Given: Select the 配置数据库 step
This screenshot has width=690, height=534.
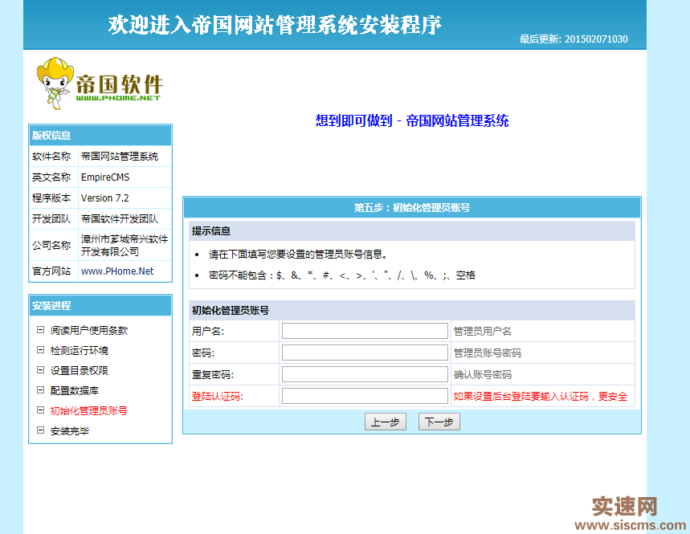Looking at the screenshot, I should coord(75,390).
